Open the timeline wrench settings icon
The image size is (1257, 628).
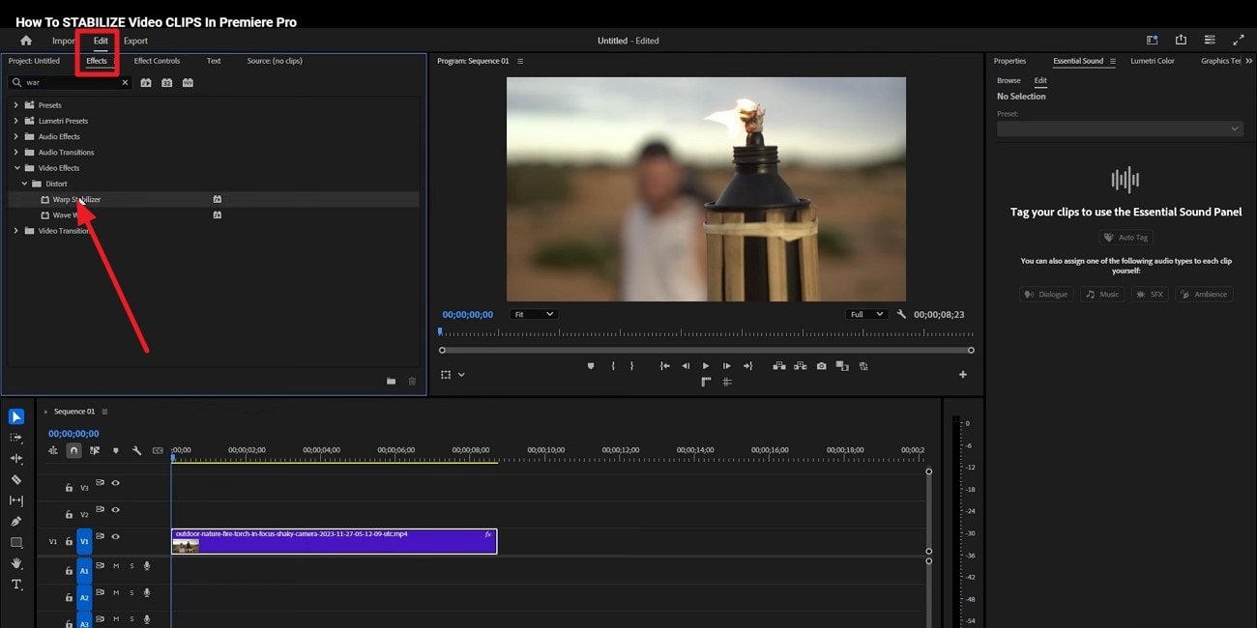pos(136,450)
